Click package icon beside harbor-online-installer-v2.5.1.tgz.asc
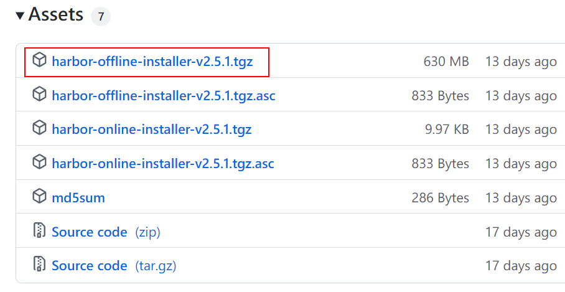Image resolution: width=565 pixels, height=292 pixels. (39, 163)
